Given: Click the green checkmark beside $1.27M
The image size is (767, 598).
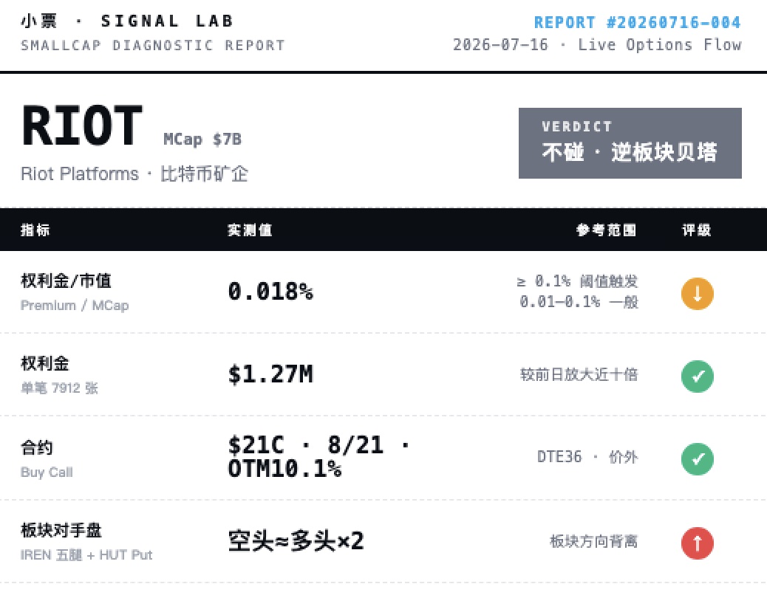Looking at the screenshot, I should point(697,377).
